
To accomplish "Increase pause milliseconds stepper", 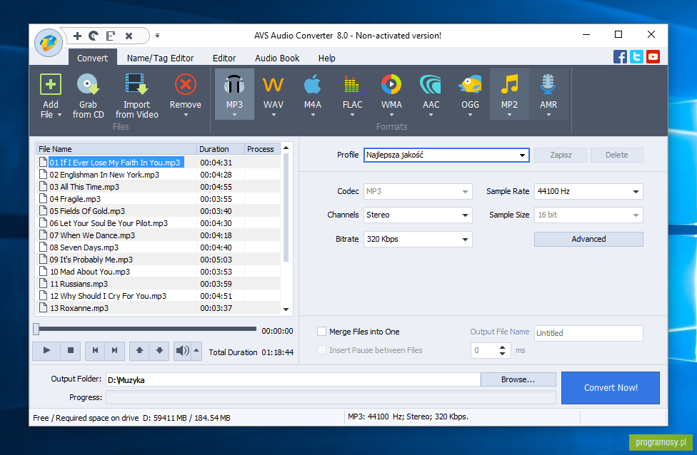I will 502,347.
